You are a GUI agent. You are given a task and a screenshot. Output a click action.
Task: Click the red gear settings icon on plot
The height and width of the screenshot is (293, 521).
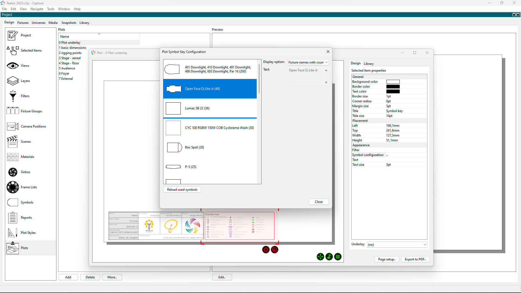coord(266,250)
